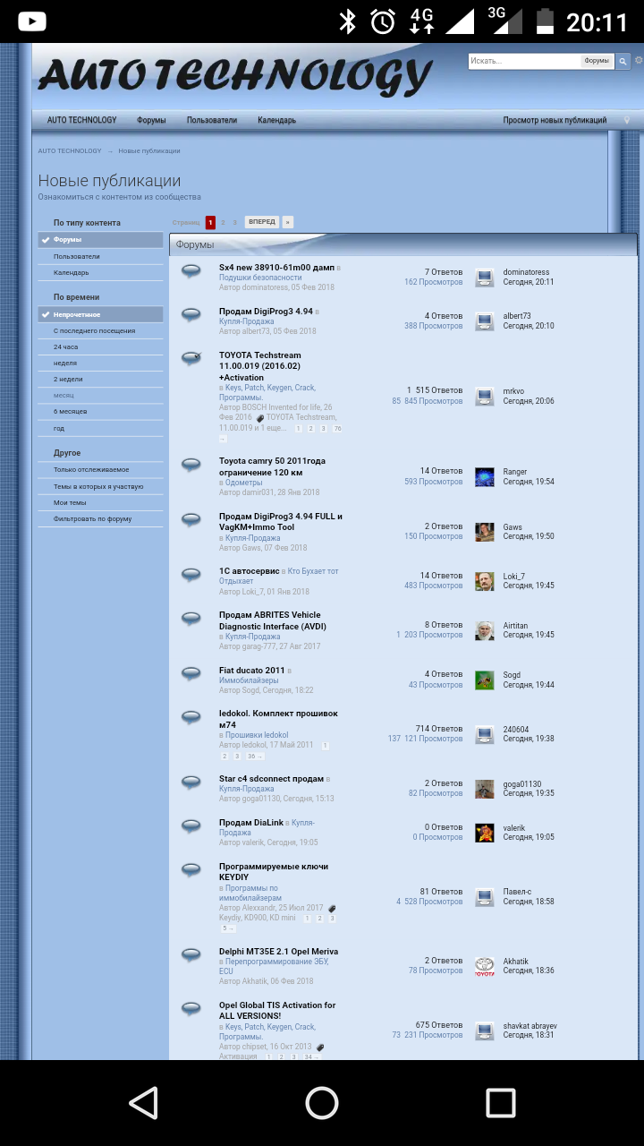Viewport: 644px width, 1146px height.
Task: Tap Android recent apps button
Action: point(501,1102)
